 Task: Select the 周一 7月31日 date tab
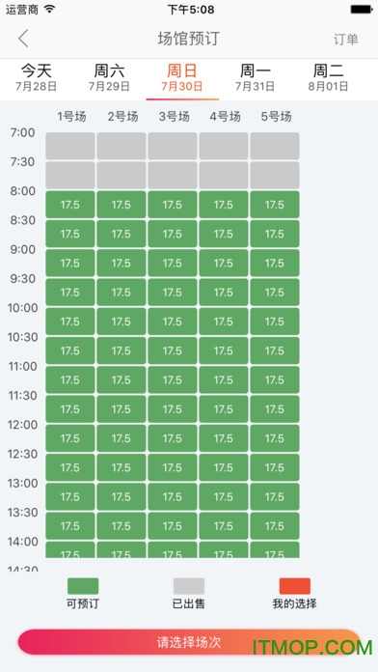256,77
